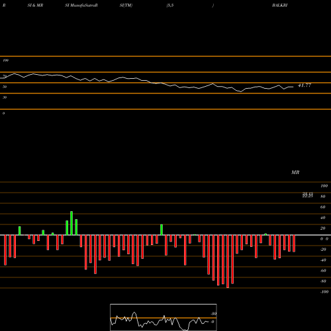This screenshot has width=331, height=331.
Task: Click the MR label above the histogram
Action: pyautogui.click(x=295, y=172)
